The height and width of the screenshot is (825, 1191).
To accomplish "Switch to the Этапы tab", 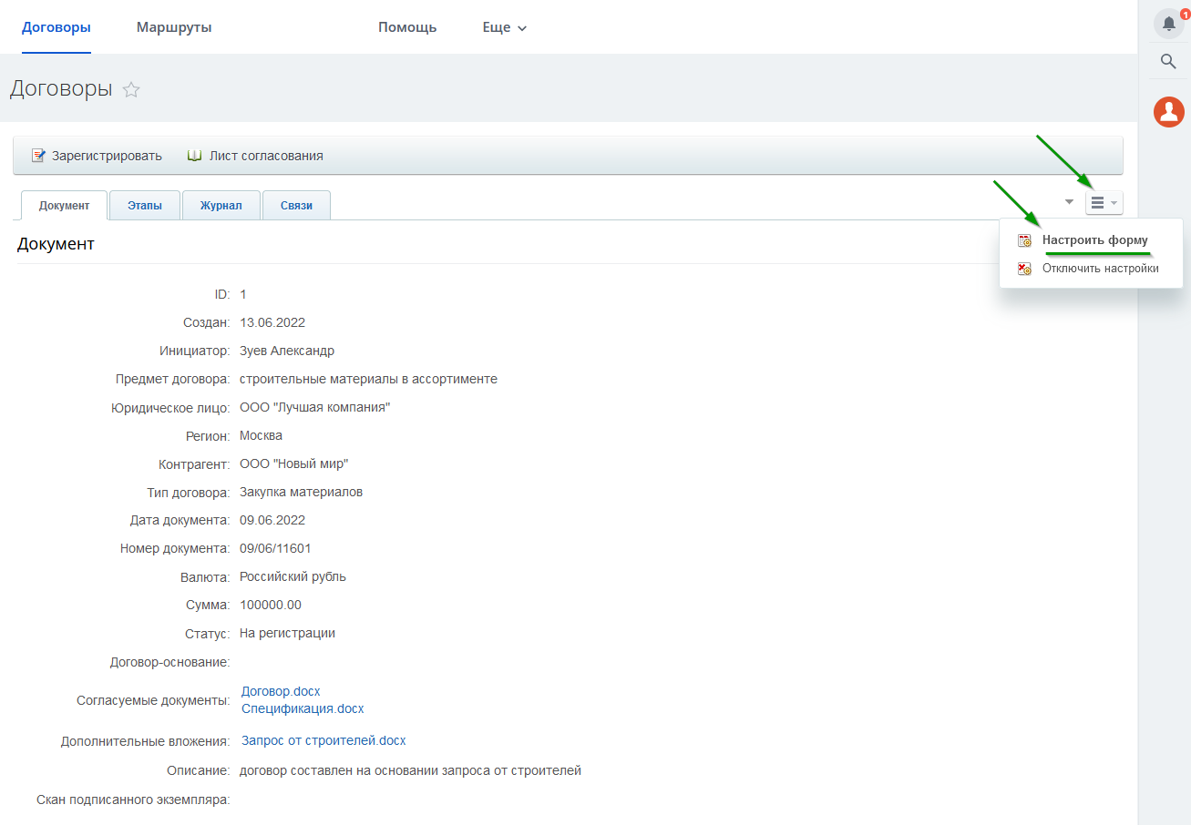I will [x=145, y=206].
